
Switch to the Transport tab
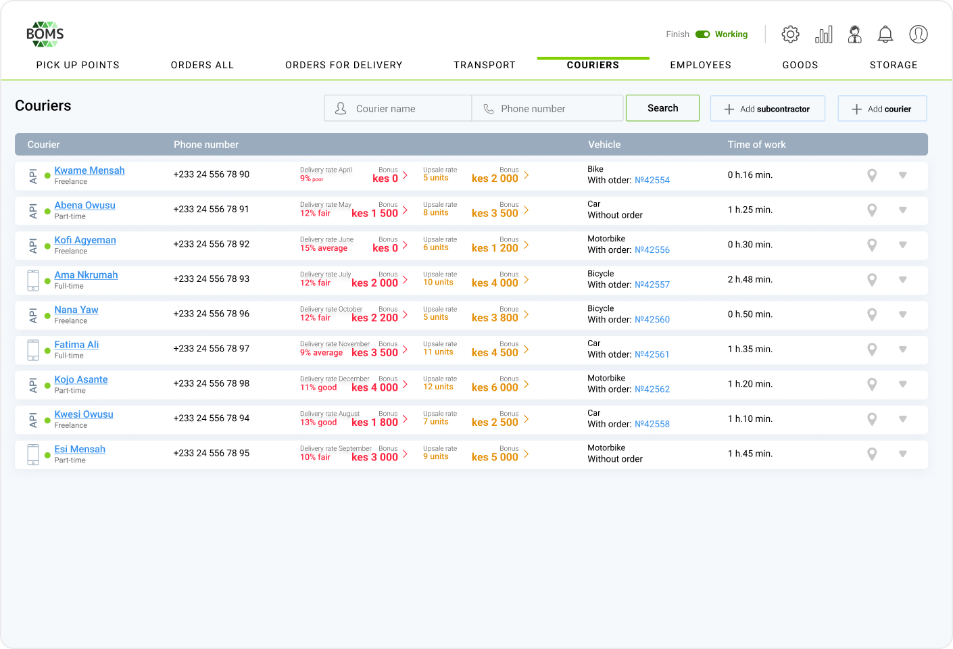[484, 65]
